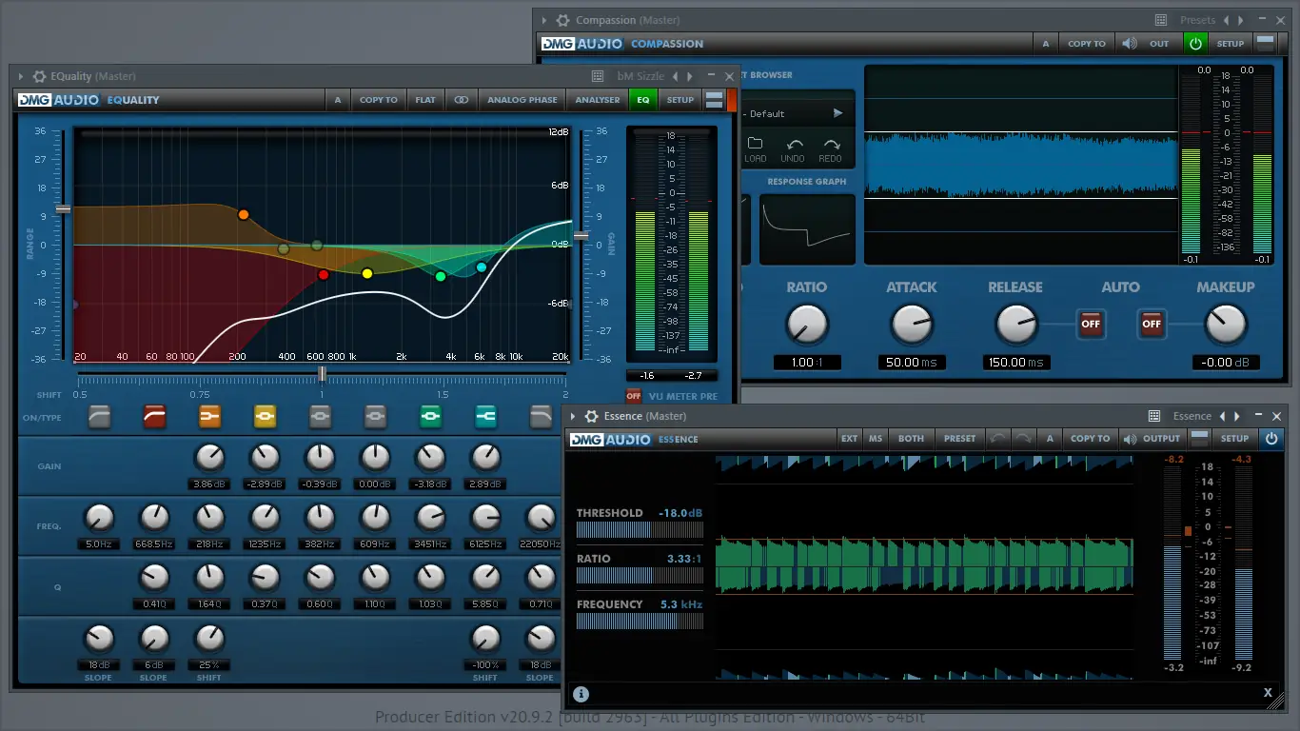The width and height of the screenshot is (1300, 731).
Task: Click the Essence info icon
Action: [x=581, y=694]
